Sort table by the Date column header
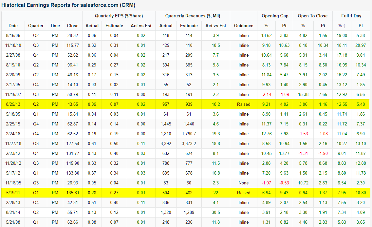Image resolution: width=372 pixels, height=227 pixels. click(x=13, y=26)
